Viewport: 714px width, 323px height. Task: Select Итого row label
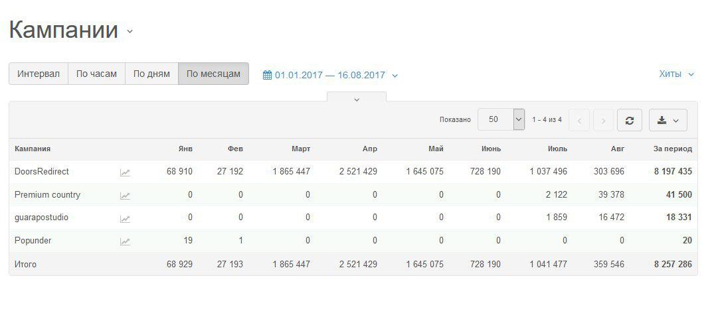[x=25, y=264]
